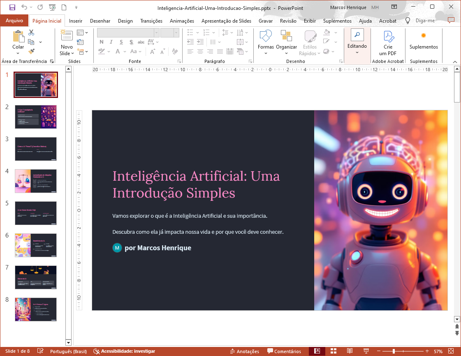Screen dimensions: 461x356
Task: Select slide 4 thumbnail in the panel
Action: (36, 181)
